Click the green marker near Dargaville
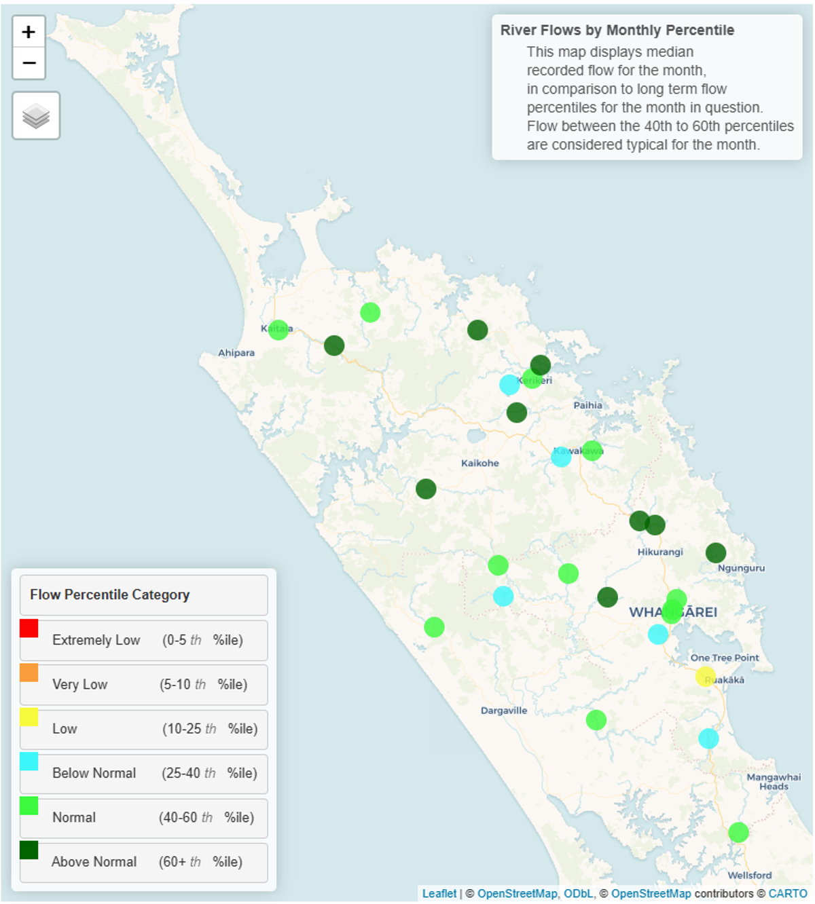815x904 pixels. click(596, 719)
